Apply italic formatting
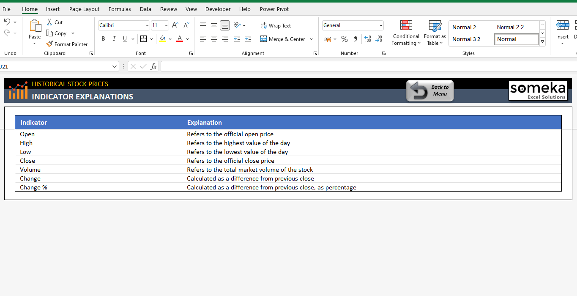The image size is (577, 296). click(x=114, y=38)
